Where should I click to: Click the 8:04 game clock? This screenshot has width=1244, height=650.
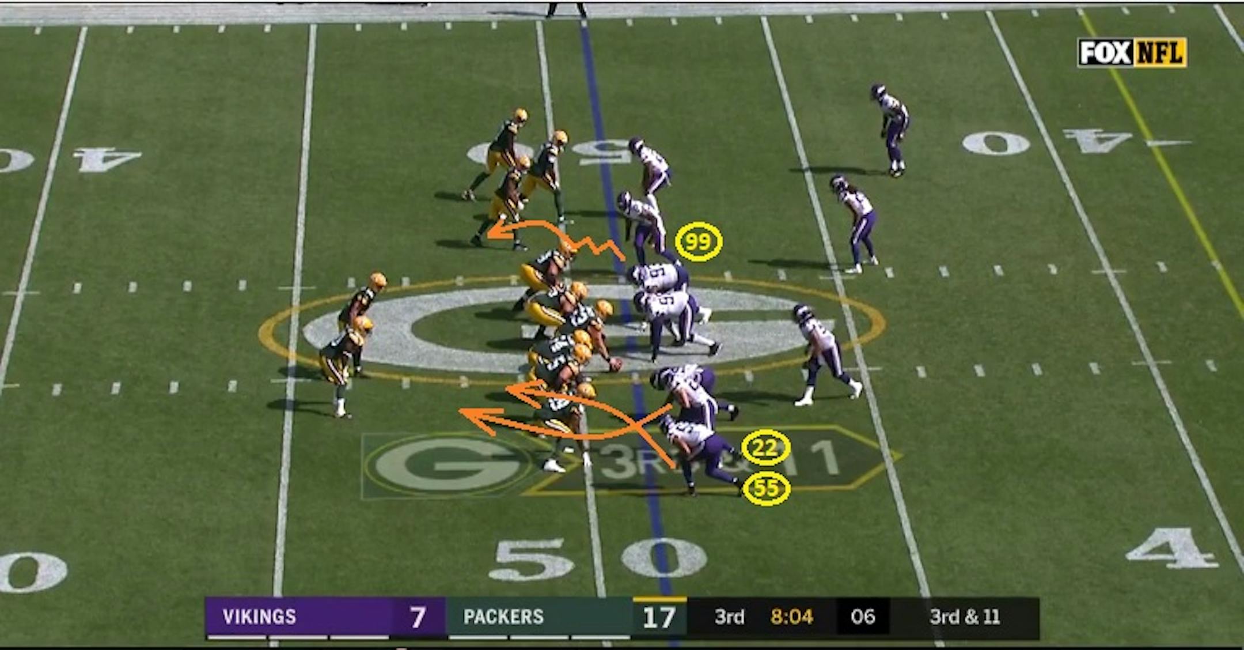792,617
